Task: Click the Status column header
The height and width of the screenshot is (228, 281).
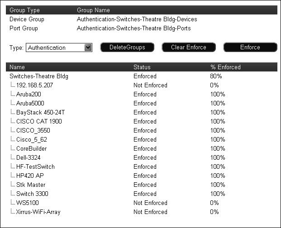Action: (x=142, y=67)
